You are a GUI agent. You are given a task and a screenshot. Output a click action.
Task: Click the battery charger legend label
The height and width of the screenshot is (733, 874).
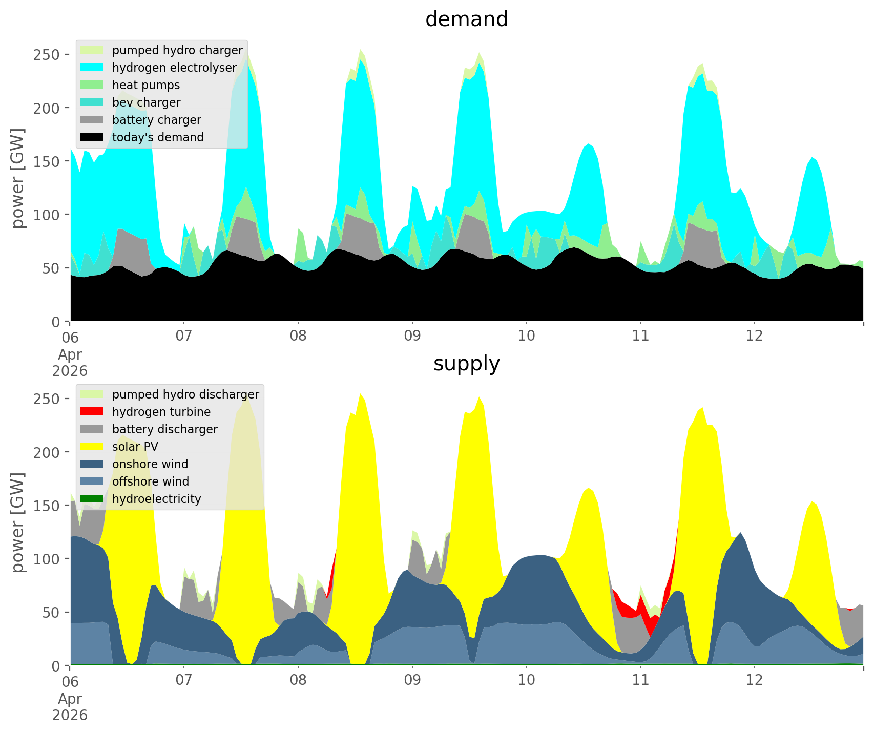(157, 120)
